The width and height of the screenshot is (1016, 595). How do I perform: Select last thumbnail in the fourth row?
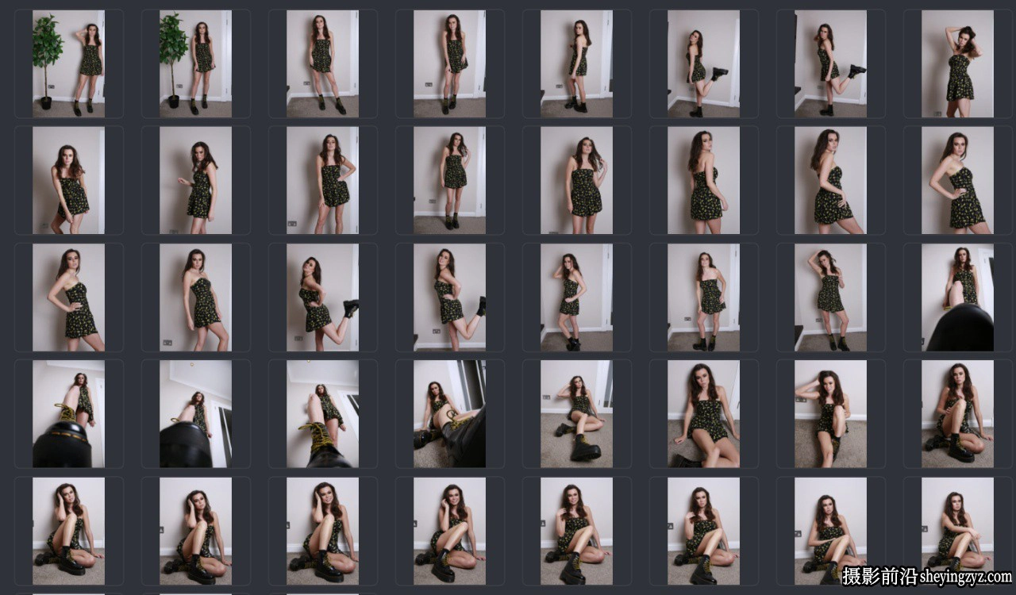(957, 413)
